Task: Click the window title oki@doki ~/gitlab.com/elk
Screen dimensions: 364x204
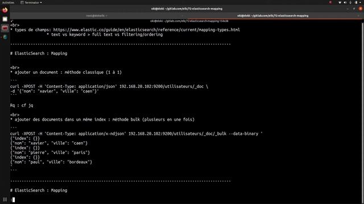Action: pyautogui.click(x=187, y=9)
